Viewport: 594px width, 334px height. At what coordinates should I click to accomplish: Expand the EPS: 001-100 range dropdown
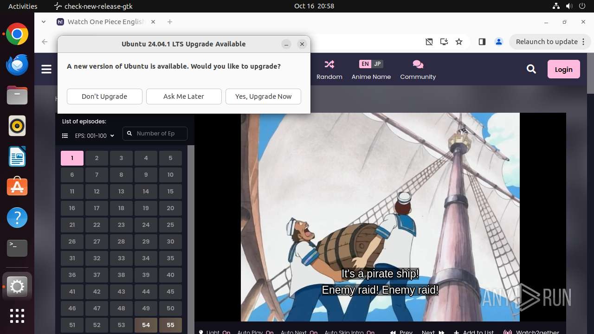pyautogui.click(x=95, y=136)
